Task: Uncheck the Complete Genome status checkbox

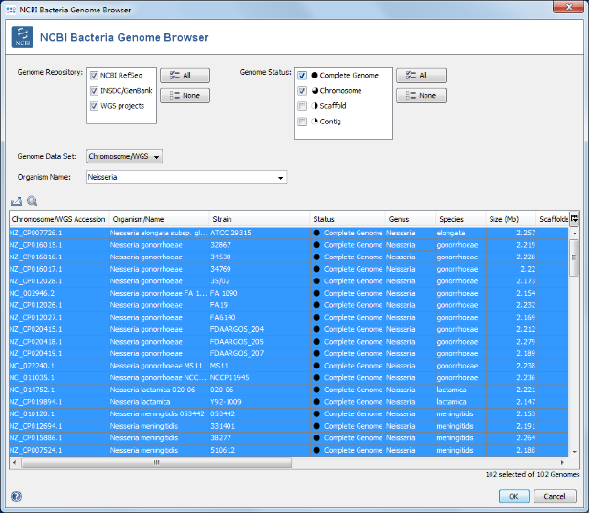Action: coord(302,76)
